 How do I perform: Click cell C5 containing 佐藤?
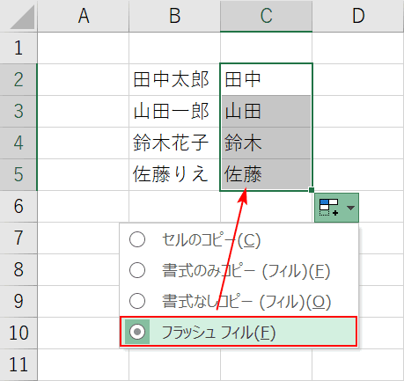pyautogui.click(x=266, y=175)
